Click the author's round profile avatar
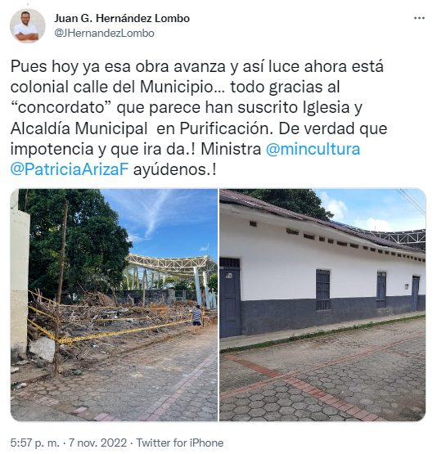This screenshot has height=454, width=437. click(x=28, y=26)
